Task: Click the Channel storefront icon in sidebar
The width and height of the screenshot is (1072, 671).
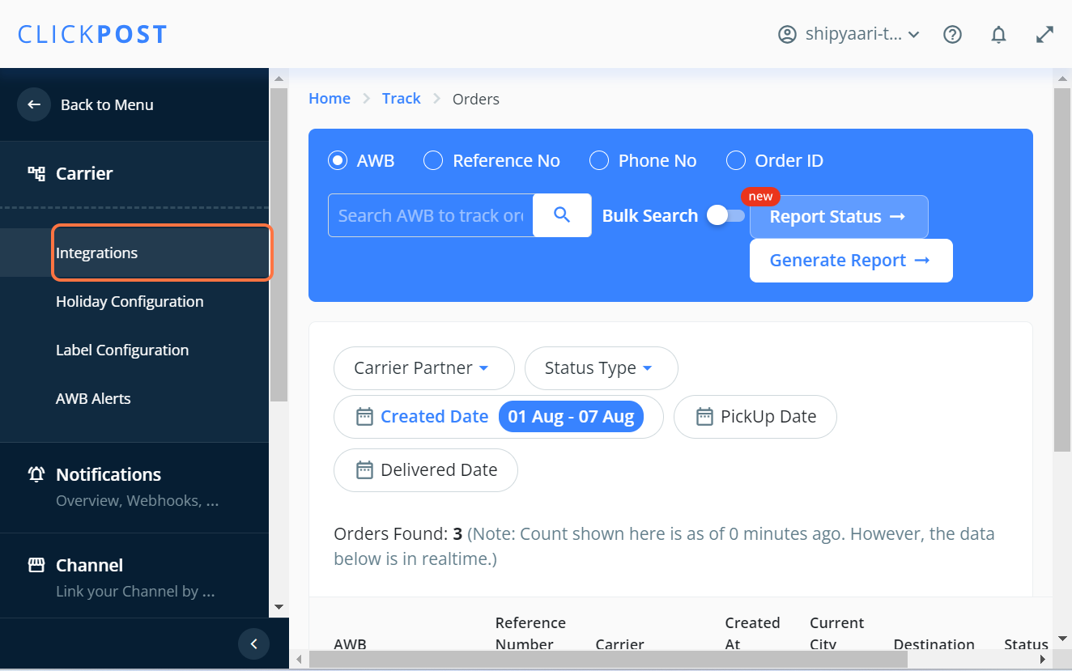Action: pyautogui.click(x=36, y=565)
